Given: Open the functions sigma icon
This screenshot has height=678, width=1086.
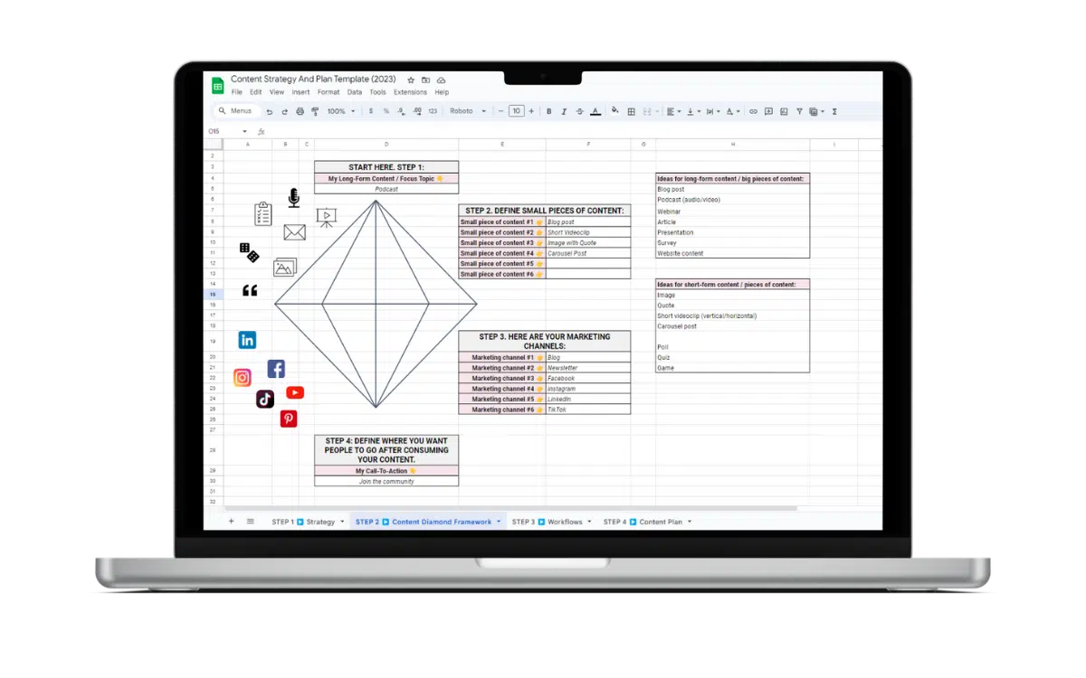Looking at the screenshot, I should [834, 111].
